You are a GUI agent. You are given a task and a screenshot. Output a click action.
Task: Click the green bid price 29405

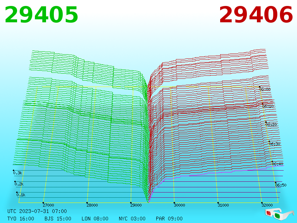click(41, 15)
